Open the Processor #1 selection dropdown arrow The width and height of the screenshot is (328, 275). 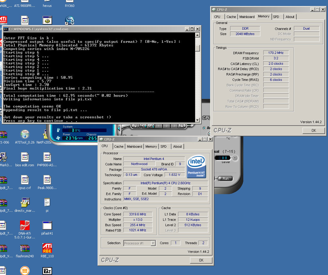pyautogui.click(x=153, y=243)
